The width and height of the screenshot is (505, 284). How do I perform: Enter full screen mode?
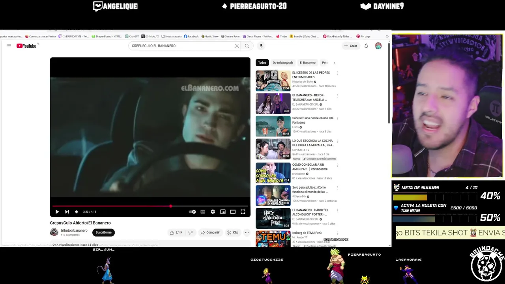[x=243, y=212]
